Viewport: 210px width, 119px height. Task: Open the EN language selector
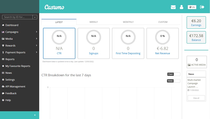click(x=192, y=7)
